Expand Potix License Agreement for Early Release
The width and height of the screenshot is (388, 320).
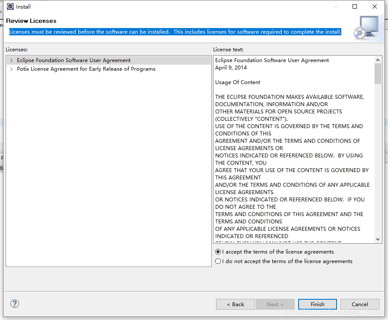[11, 69]
